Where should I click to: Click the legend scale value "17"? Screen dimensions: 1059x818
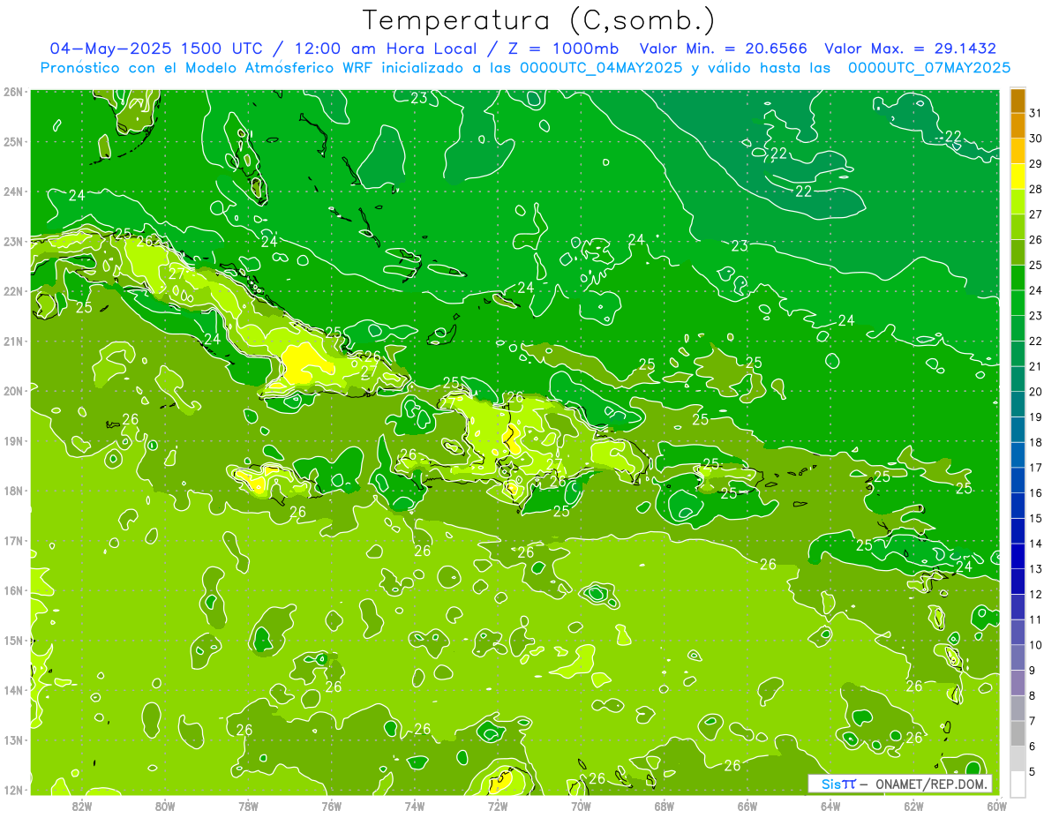click(1035, 468)
